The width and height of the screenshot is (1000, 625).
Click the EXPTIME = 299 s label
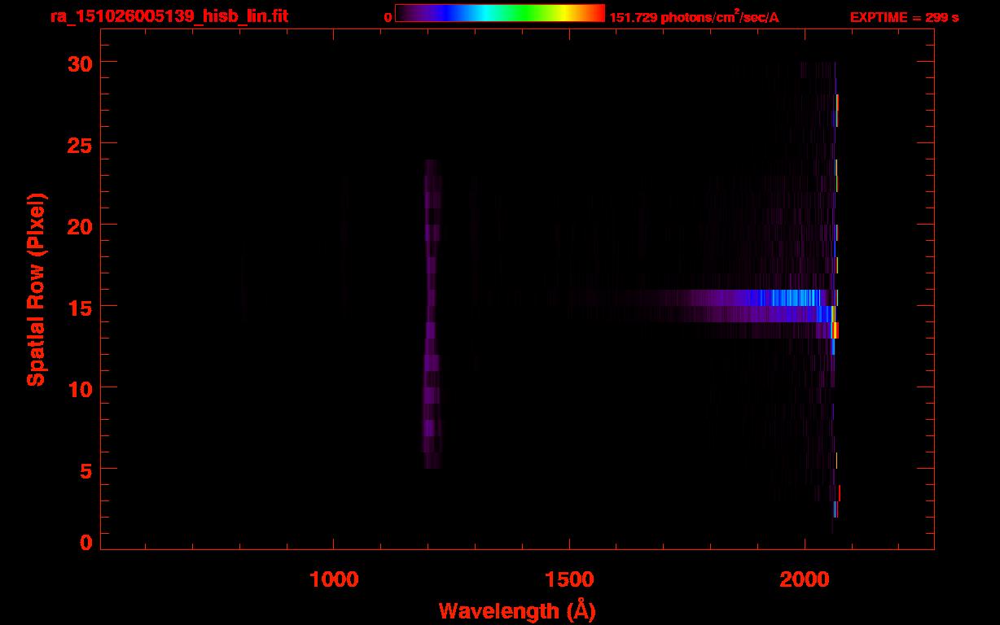pos(904,18)
